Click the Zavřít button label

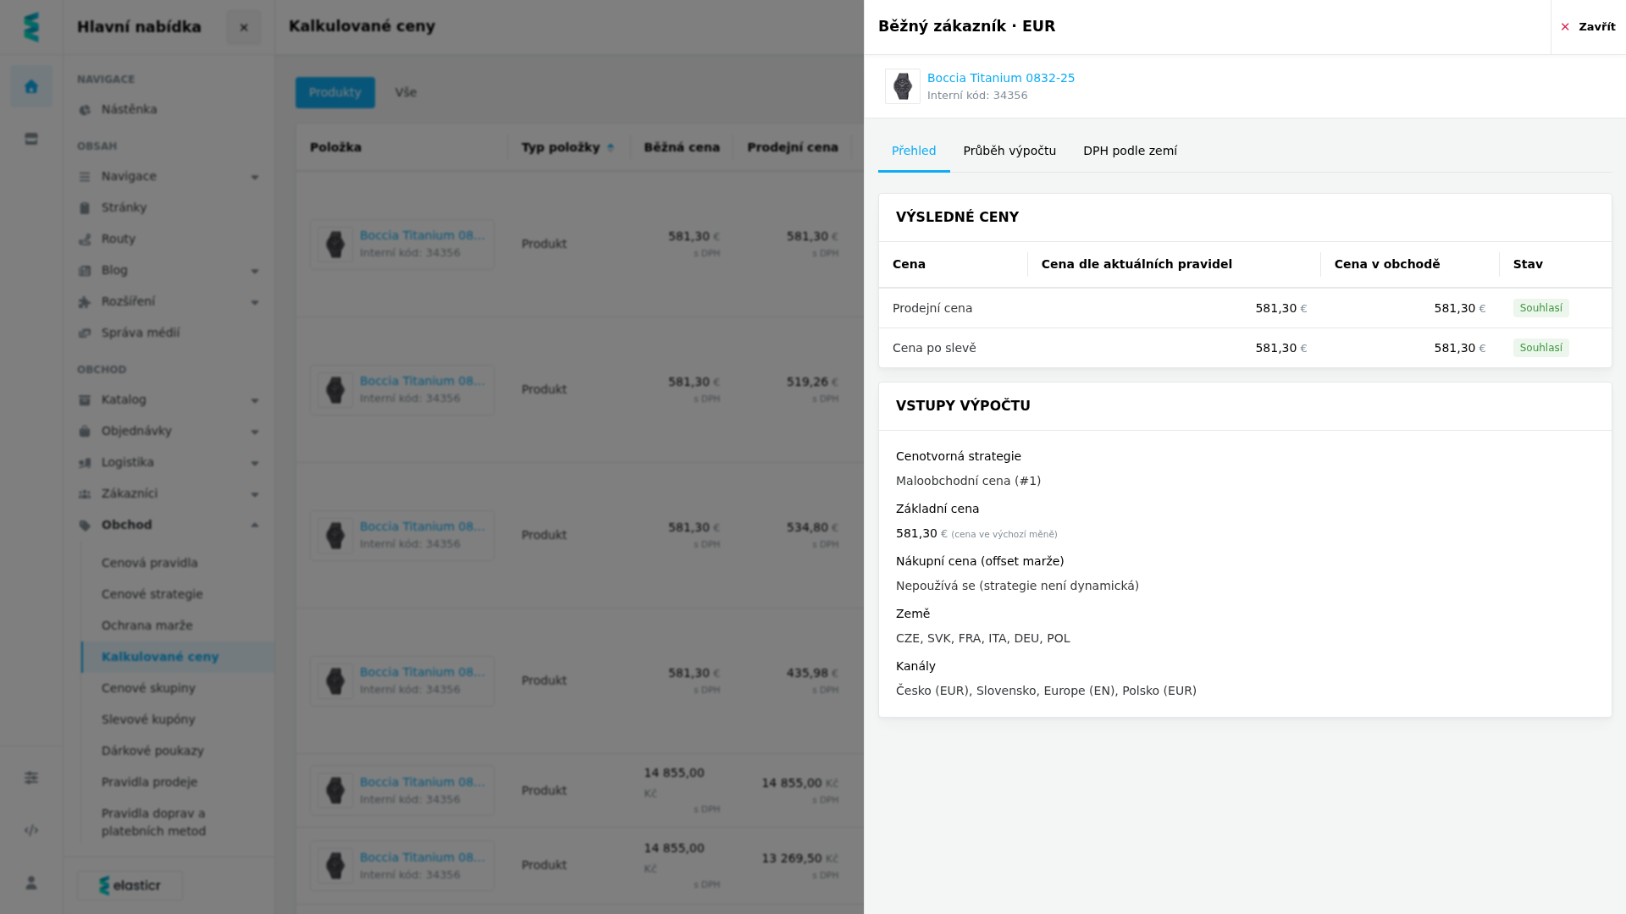click(x=1597, y=27)
